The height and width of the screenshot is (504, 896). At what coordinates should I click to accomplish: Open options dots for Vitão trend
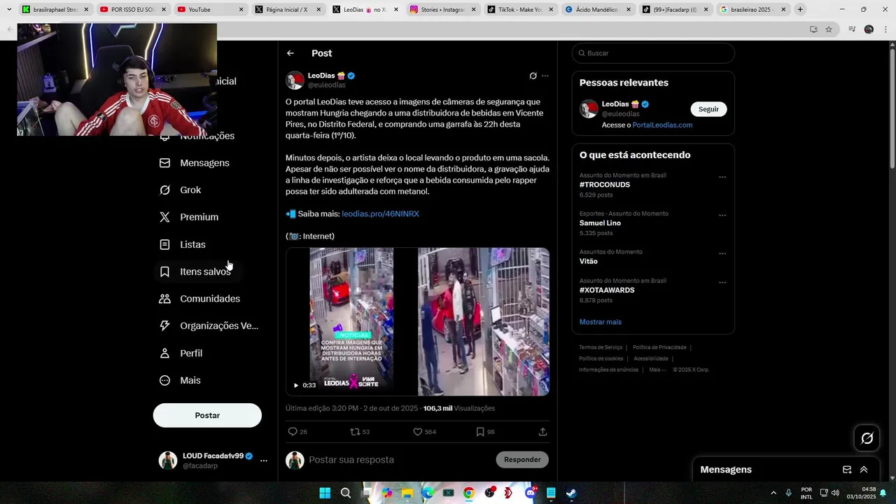click(722, 253)
